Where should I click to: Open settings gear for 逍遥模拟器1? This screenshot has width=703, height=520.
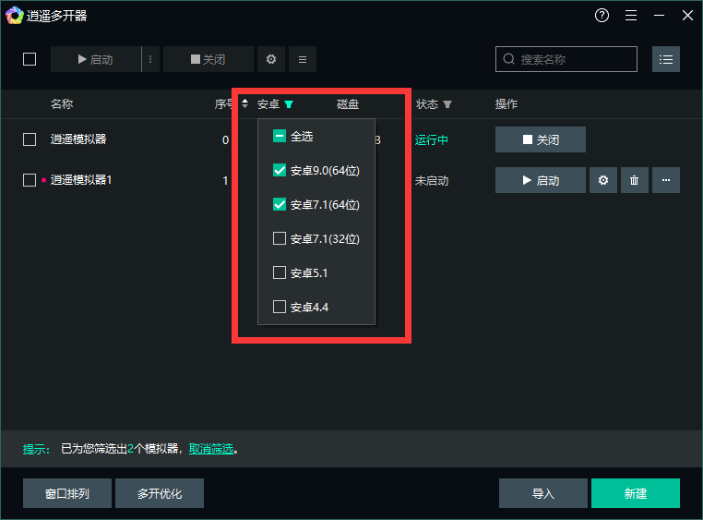(603, 180)
